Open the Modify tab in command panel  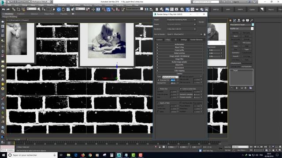click(234, 21)
